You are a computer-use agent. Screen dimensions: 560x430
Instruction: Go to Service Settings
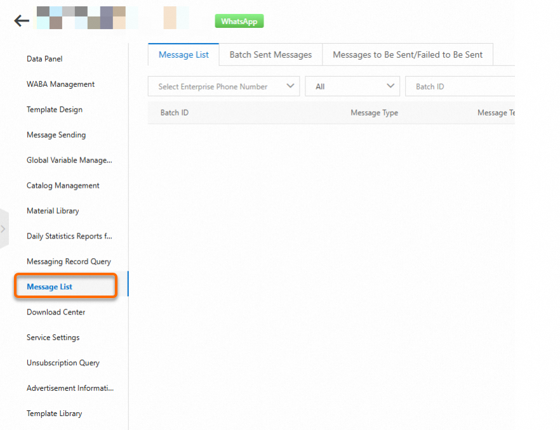pyautogui.click(x=53, y=337)
